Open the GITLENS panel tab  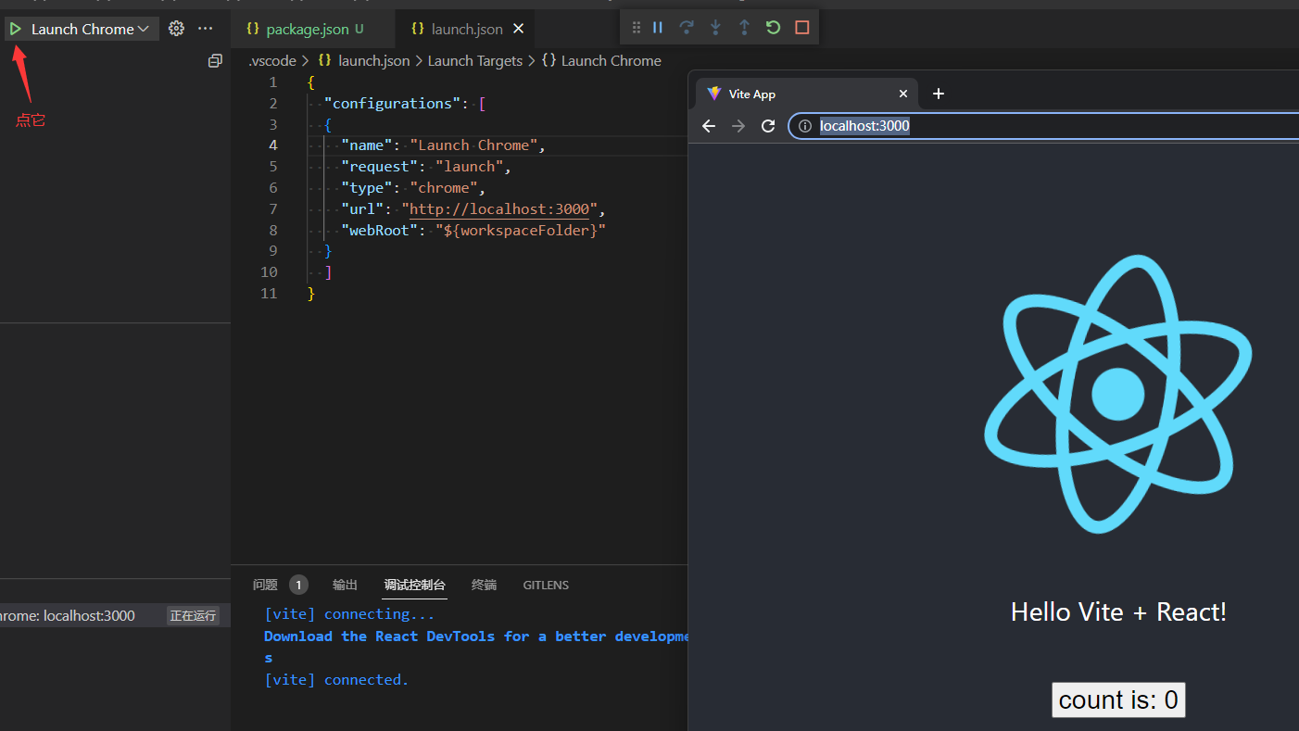point(546,585)
